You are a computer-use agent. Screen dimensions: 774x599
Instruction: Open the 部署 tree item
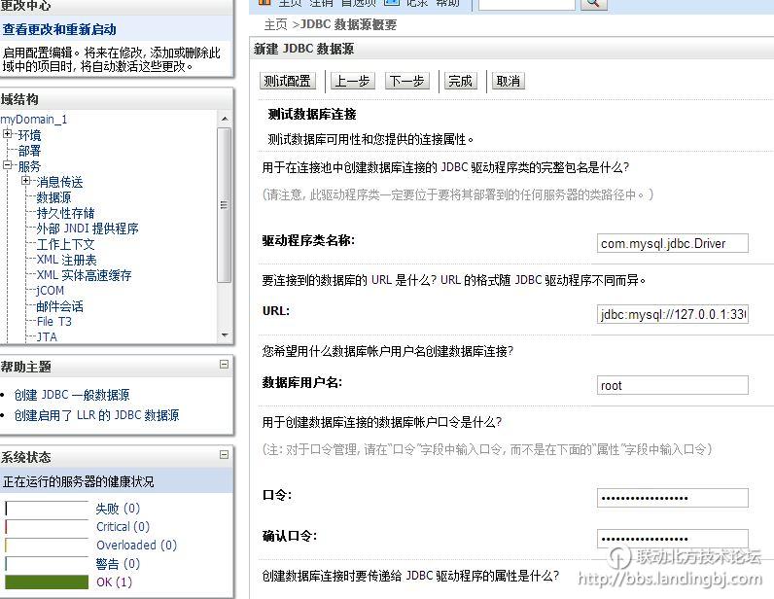(29, 151)
